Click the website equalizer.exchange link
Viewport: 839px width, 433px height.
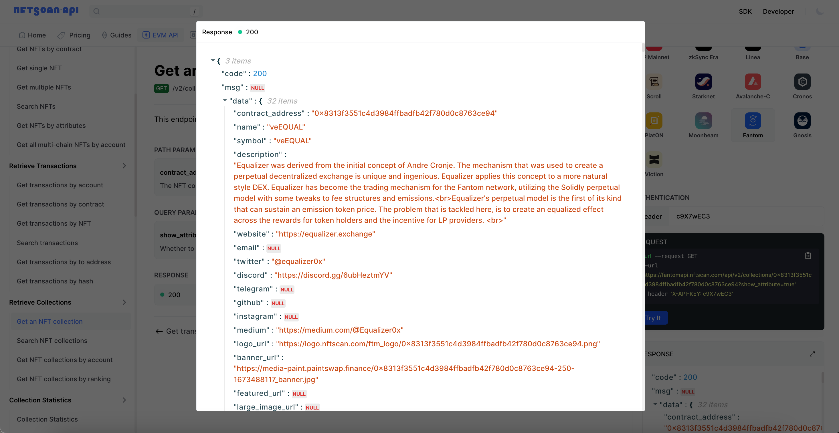[325, 234]
